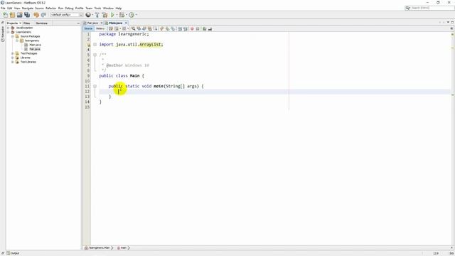Click the Open Project toolbar icon
The height and width of the screenshot is (256, 455).
tap(20, 15)
